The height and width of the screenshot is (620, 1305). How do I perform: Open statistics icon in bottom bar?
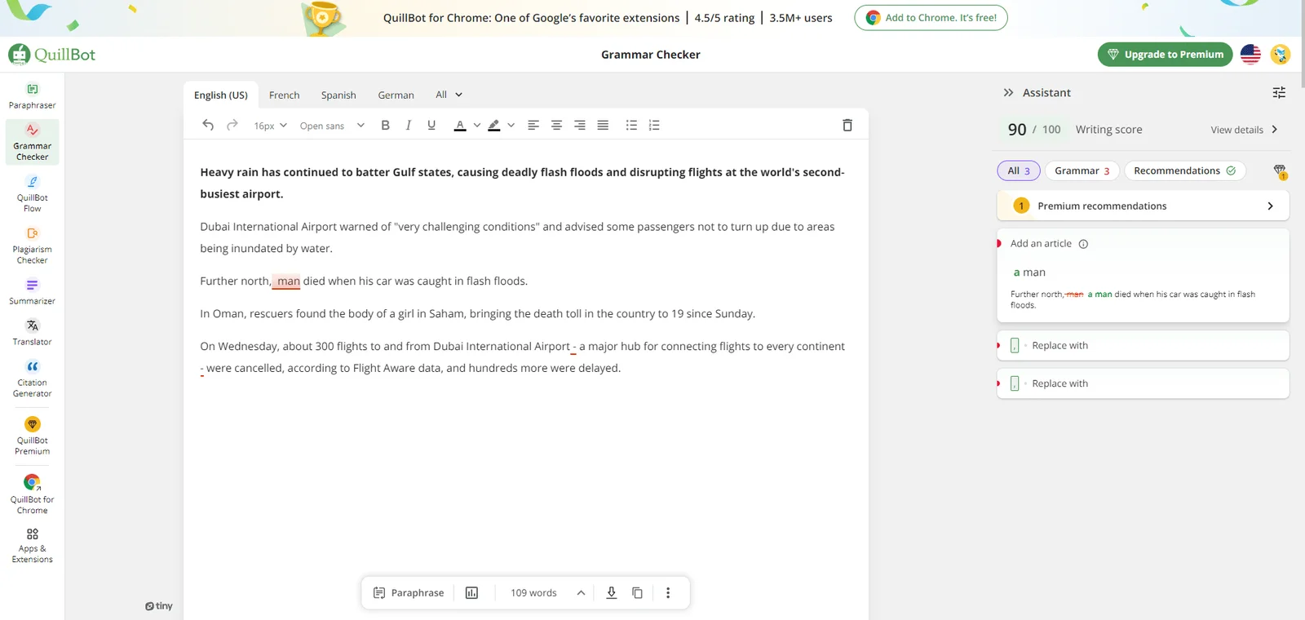[471, 593]
